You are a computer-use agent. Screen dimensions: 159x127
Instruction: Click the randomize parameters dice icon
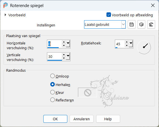141,24
